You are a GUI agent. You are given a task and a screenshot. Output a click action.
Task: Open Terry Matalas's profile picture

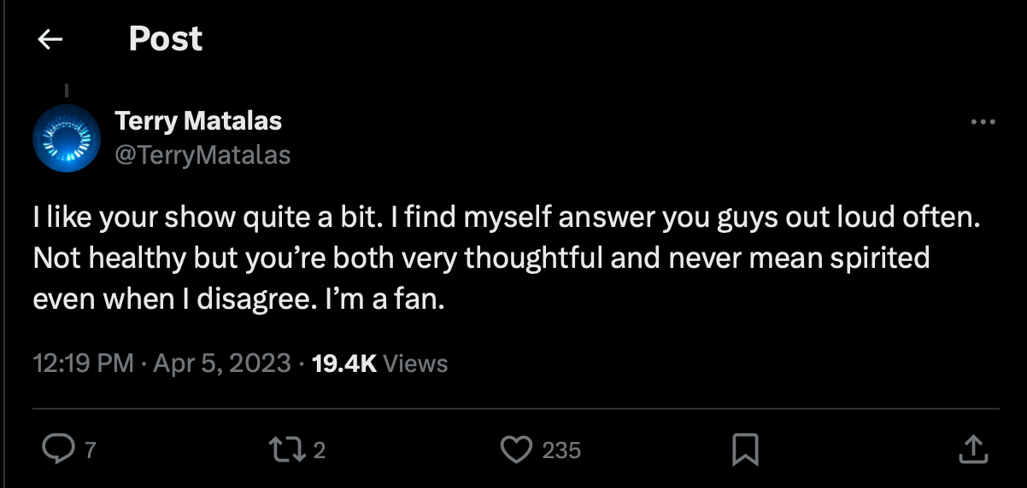[67, 138]
